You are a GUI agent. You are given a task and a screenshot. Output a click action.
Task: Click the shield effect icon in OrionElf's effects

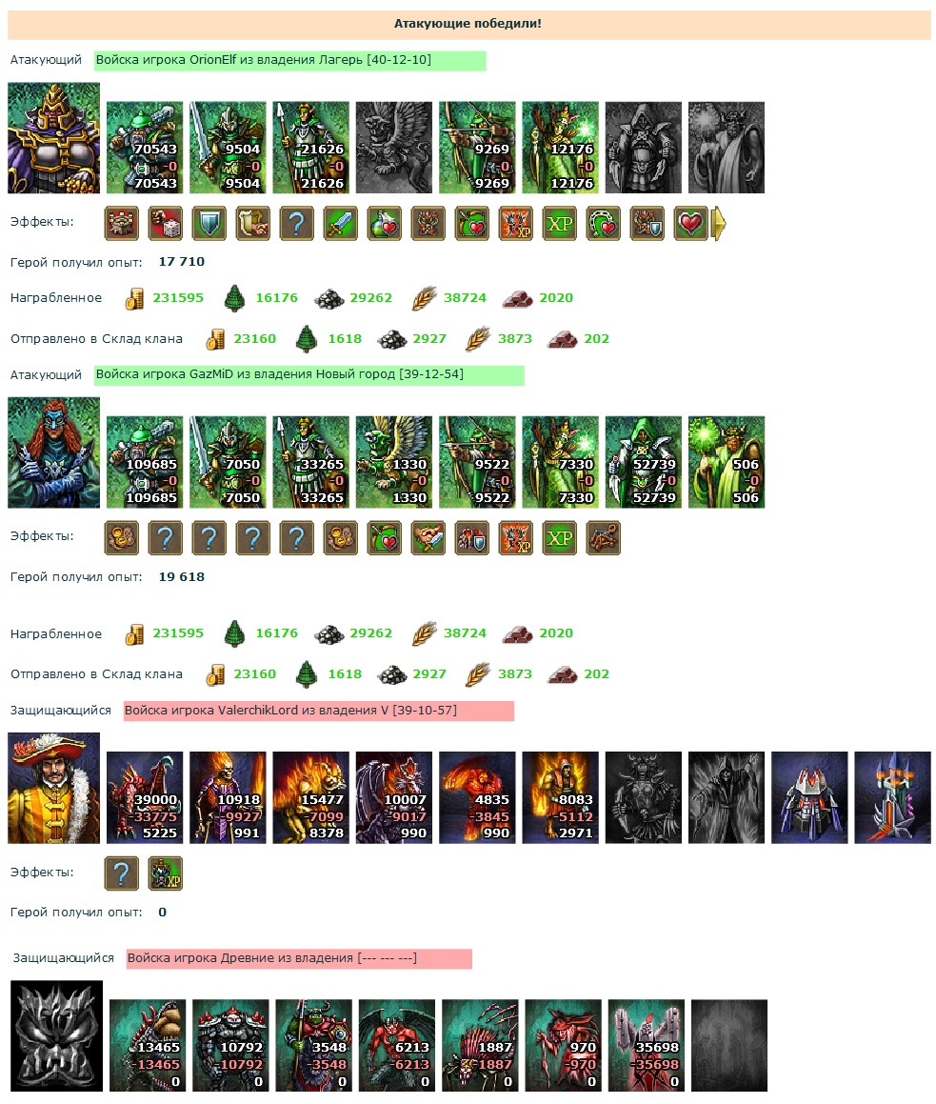[209, 224]
